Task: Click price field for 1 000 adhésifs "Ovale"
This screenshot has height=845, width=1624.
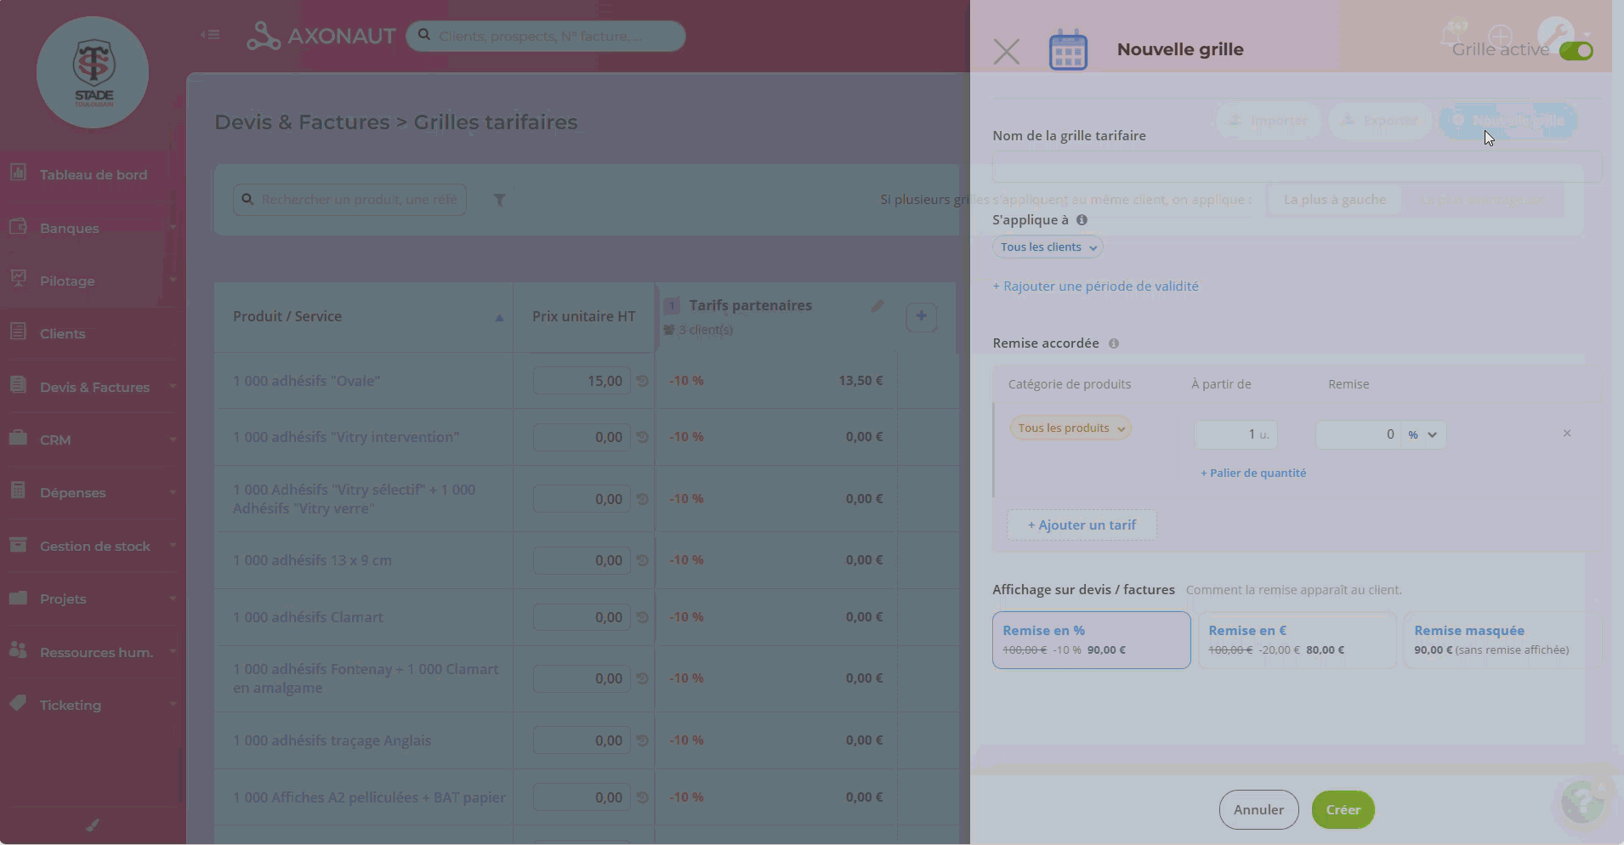Action: pos(582,381)
